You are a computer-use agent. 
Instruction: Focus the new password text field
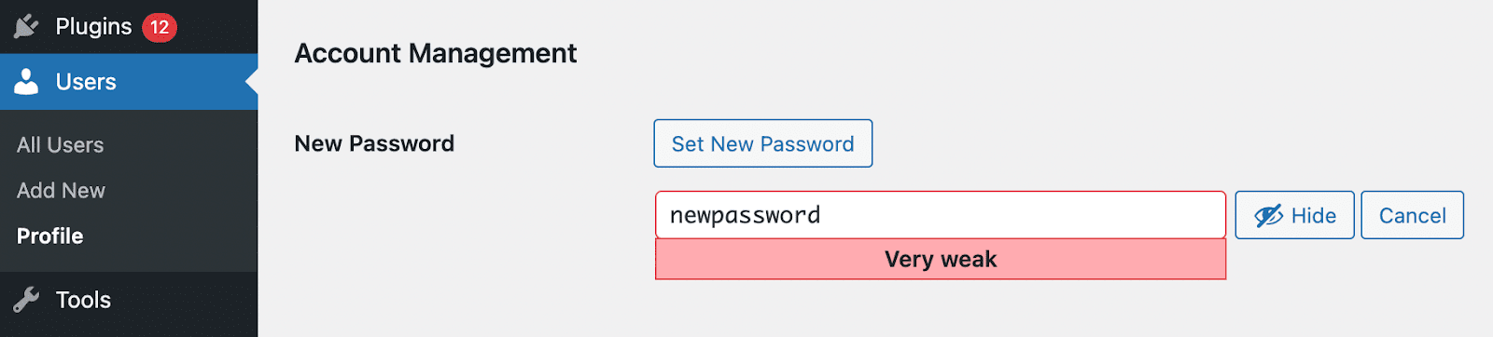pos(940,215)
